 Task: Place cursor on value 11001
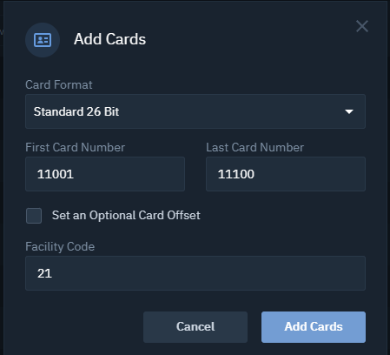[56, 174]
